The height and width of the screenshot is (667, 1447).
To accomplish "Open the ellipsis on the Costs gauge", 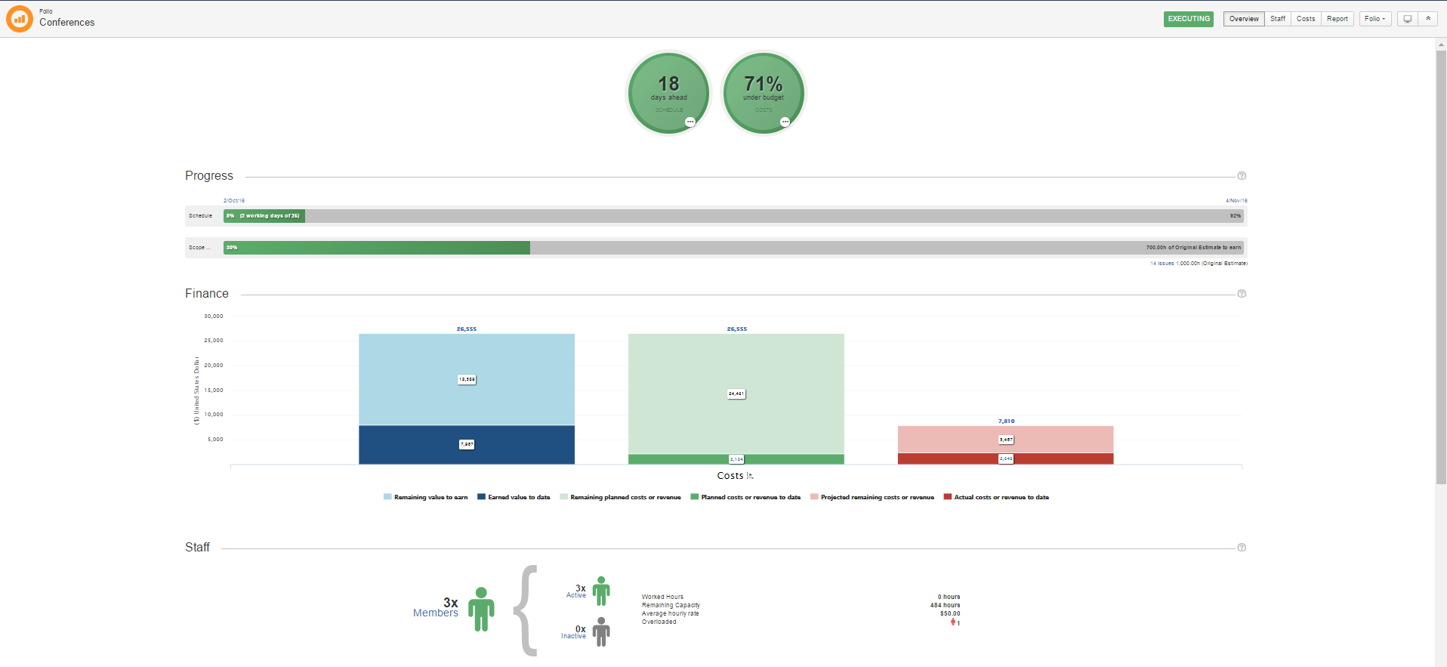I will point(785,122).
